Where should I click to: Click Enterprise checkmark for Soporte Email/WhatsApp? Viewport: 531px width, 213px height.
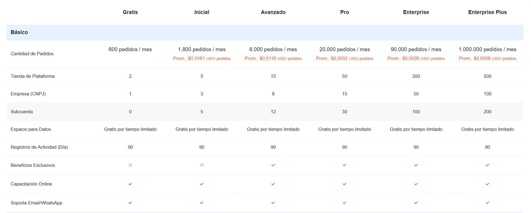coord(416,203)
